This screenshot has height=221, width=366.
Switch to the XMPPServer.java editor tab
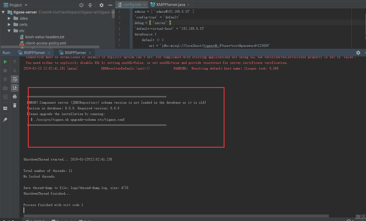click(170, 5)
